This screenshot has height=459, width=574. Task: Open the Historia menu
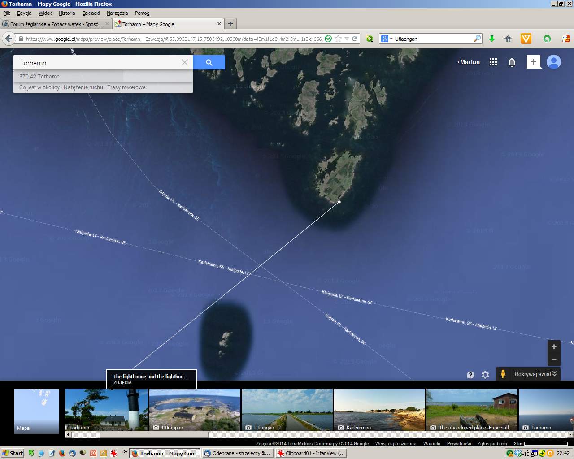pyautogui.click(x=67, y=13)
